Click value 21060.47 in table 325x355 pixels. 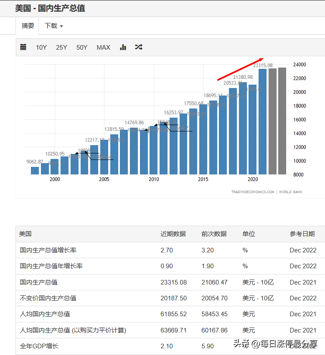tap(214, 282)
